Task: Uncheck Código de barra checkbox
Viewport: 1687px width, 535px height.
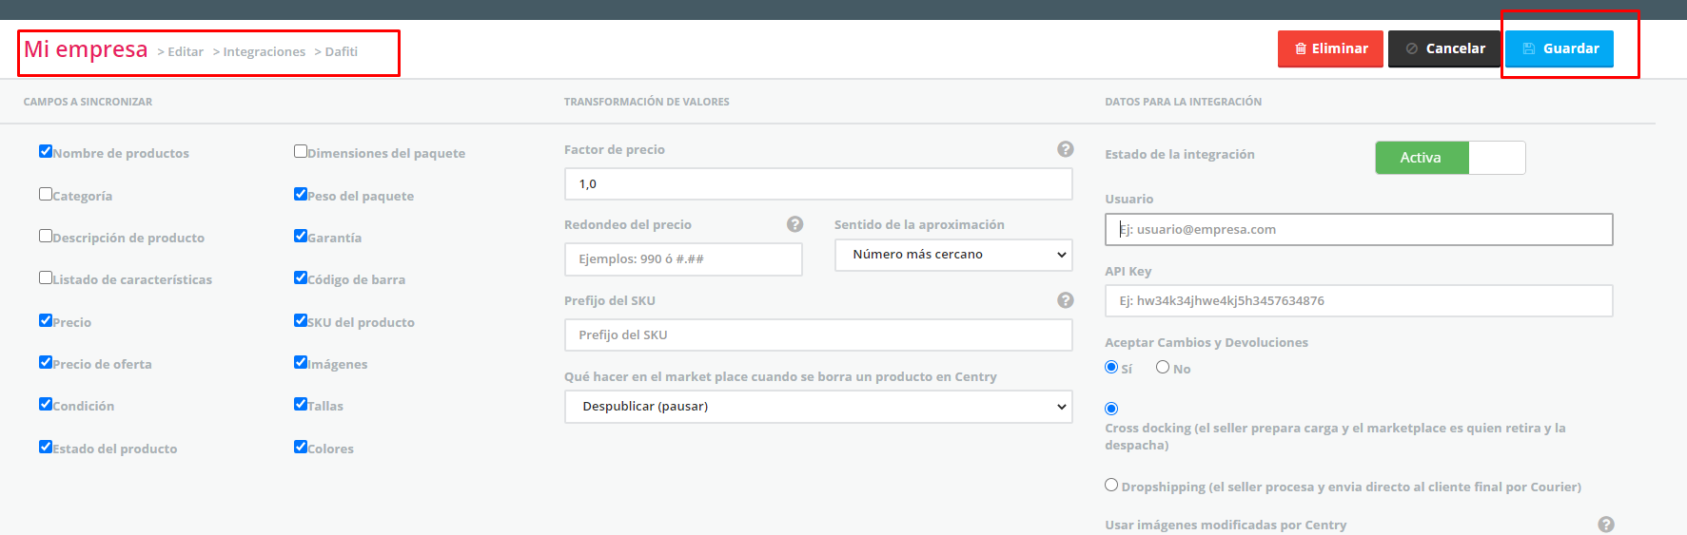Action: tap(301, 277)
